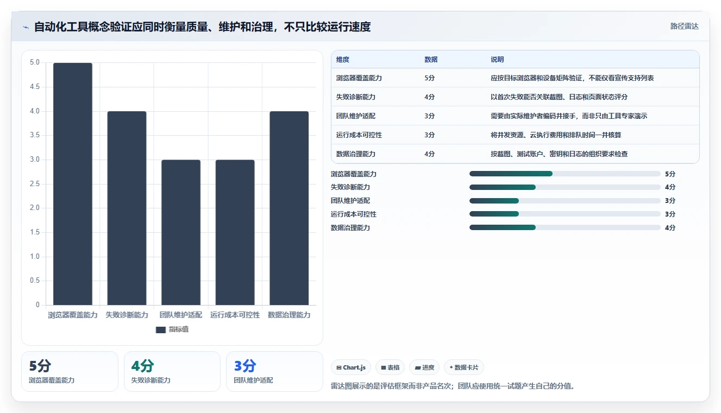Click the 浏览器覆盖能力 x-axis label
The height and width of the screenshot is (413, 721).
73,315
